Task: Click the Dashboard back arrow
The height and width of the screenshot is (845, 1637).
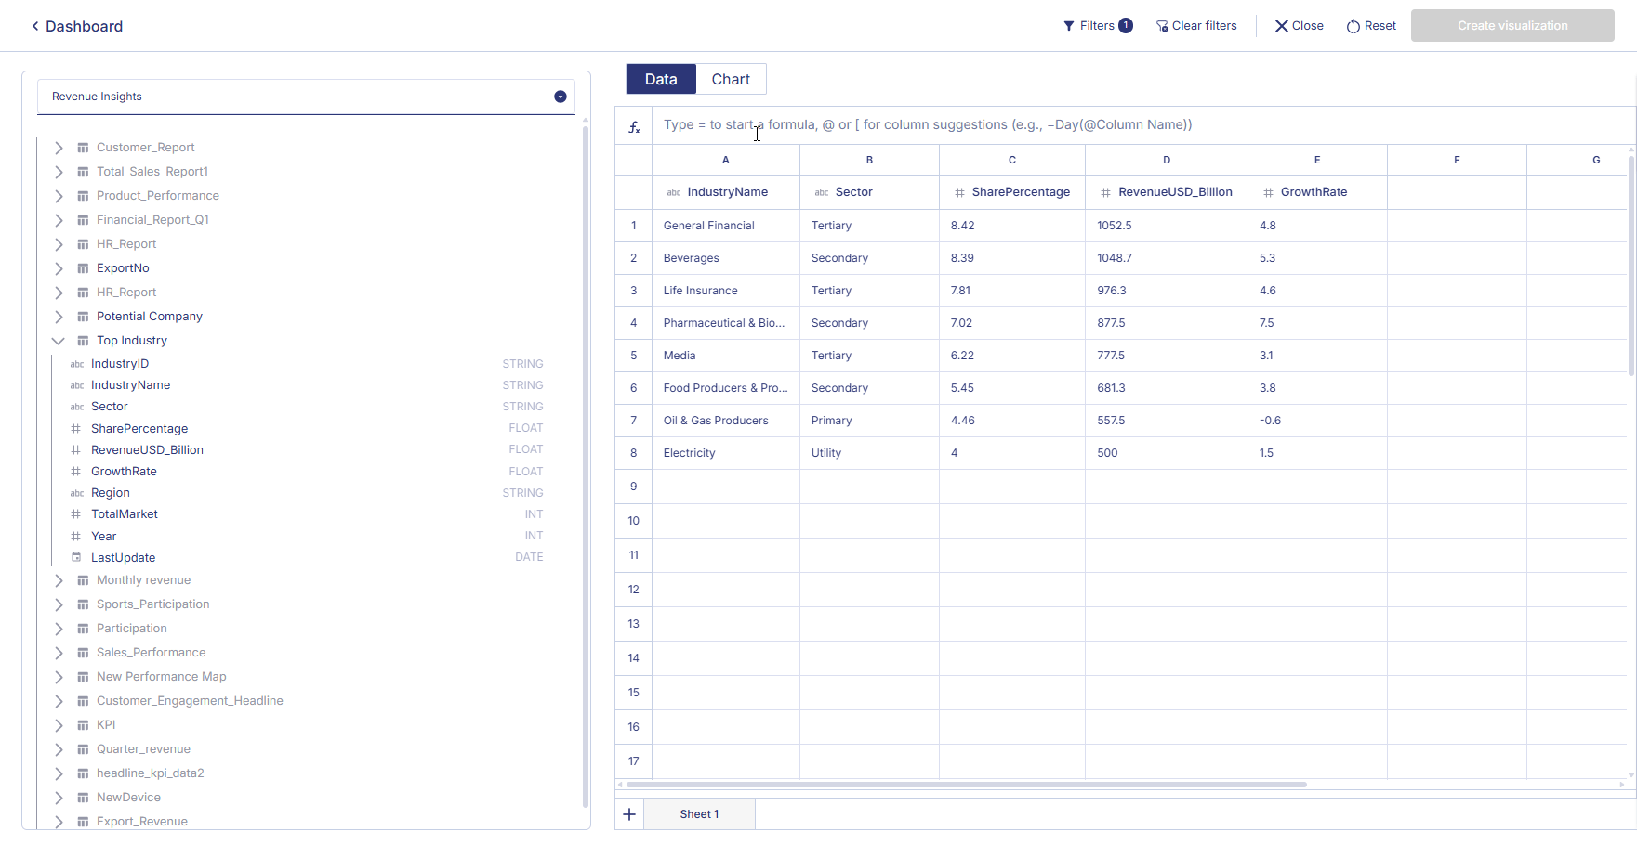Action: click(35, 26)
